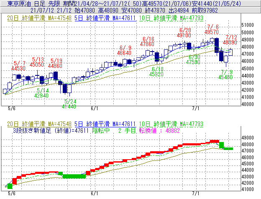
Task: Click the 転換値 : 48882 text
Action: pos(159,130)
